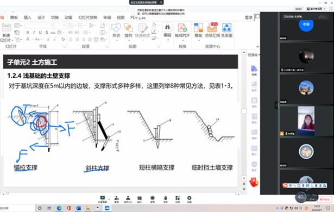Viewport: 334px width, 212px height.
Task: Open the 关系图 diagram icon
Action: (226, 30)
